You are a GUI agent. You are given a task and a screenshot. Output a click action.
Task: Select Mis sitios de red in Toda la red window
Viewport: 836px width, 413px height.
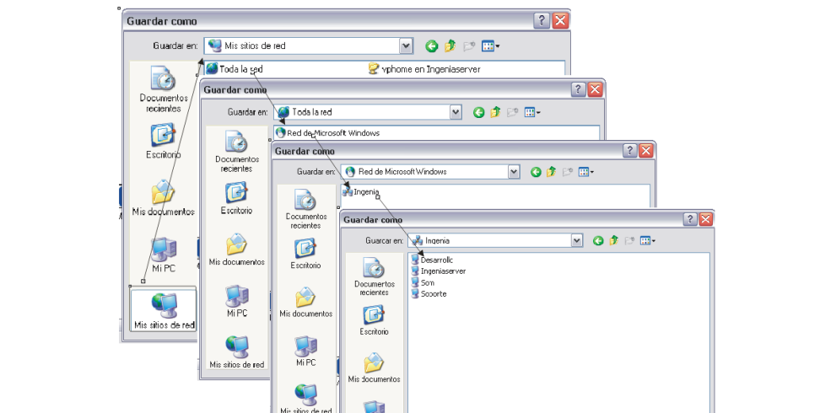[x=236, y=351]
